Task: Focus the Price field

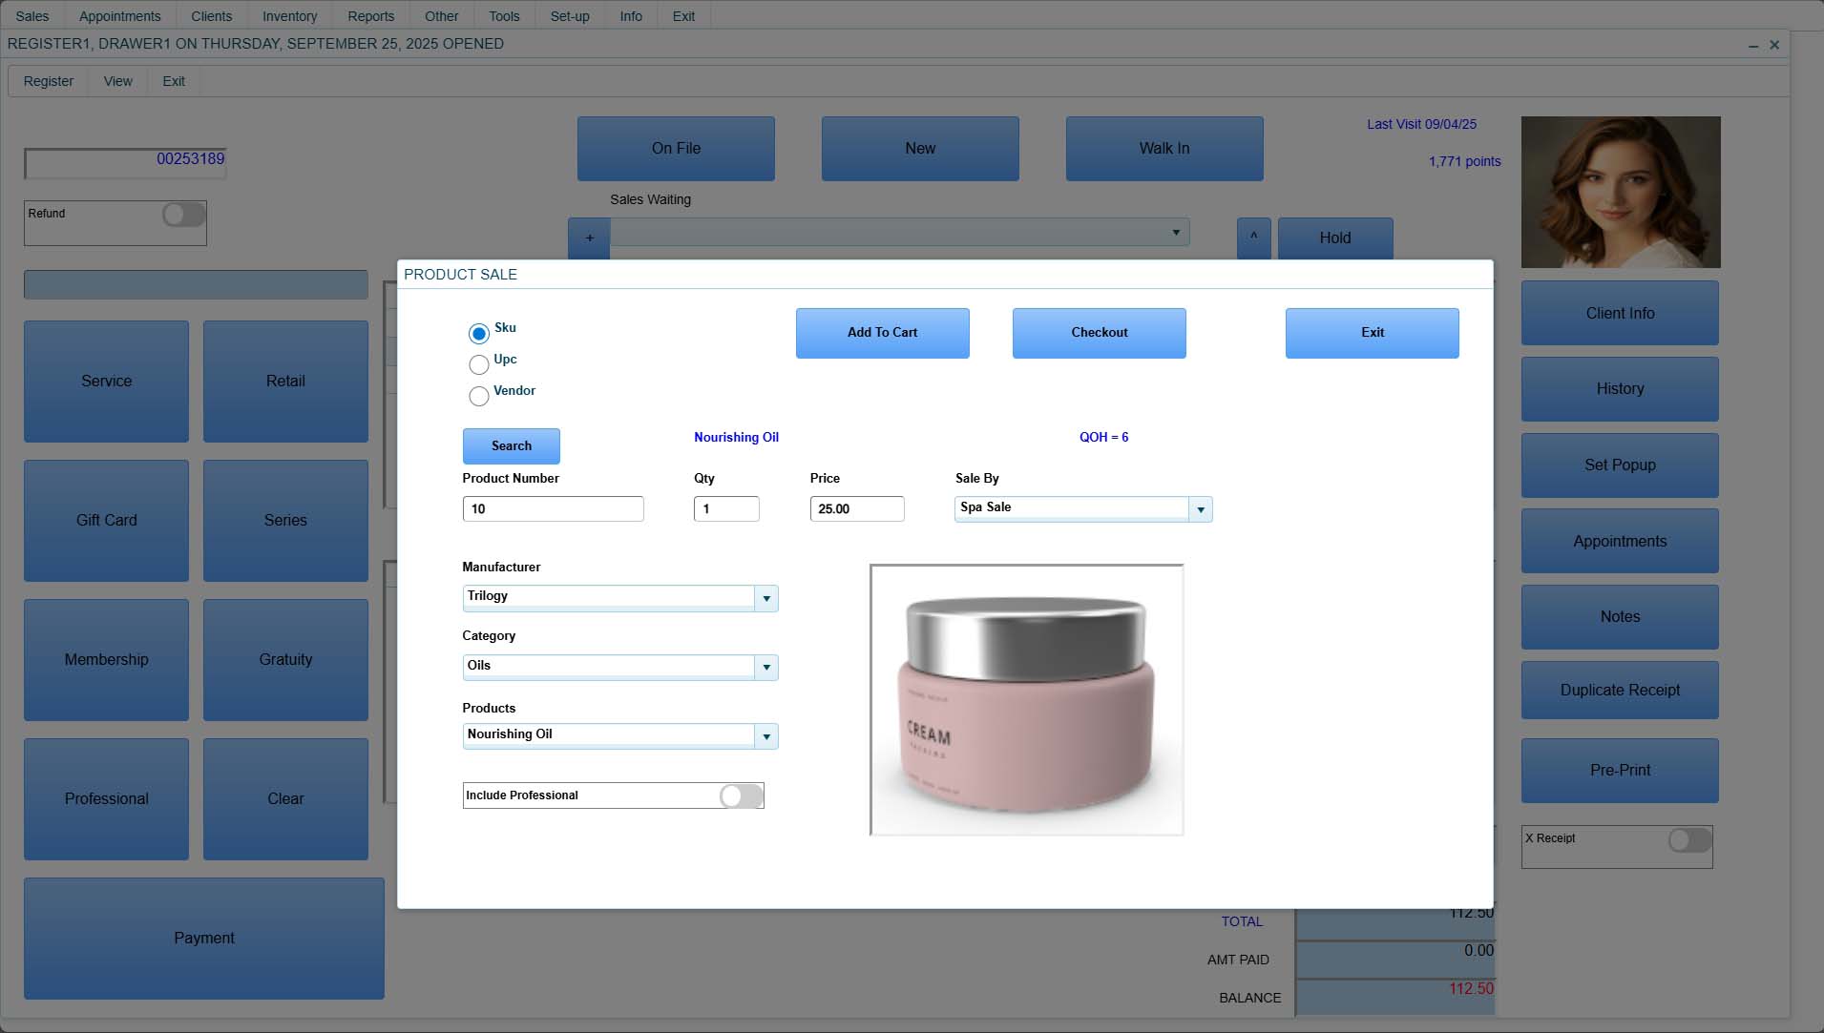Action: pos(856,508)
